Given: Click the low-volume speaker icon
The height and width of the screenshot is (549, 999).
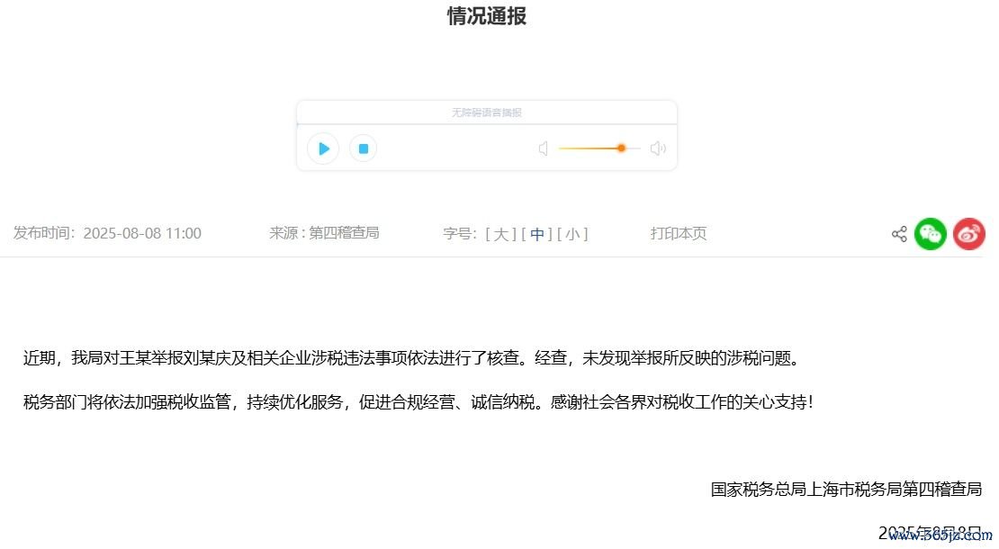Looking at the screenshot, I should click(543, 148).
